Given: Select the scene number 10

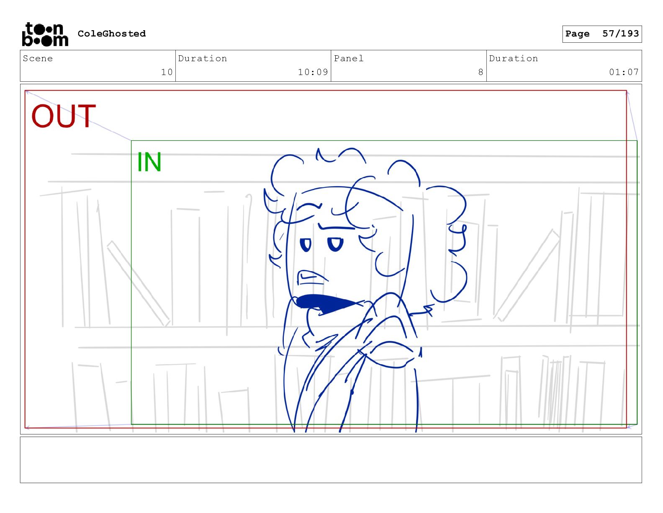Looking at the screenshot, I should point(167,72).
